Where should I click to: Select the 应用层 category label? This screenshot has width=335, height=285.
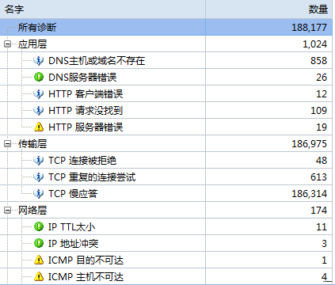(32, 44)
